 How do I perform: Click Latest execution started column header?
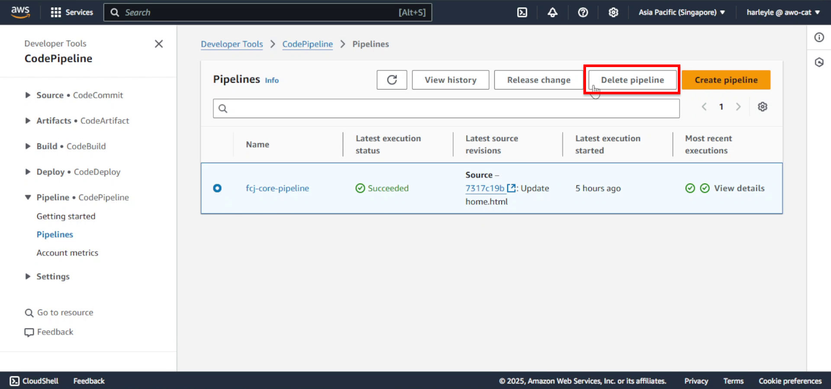coord(608,145)
